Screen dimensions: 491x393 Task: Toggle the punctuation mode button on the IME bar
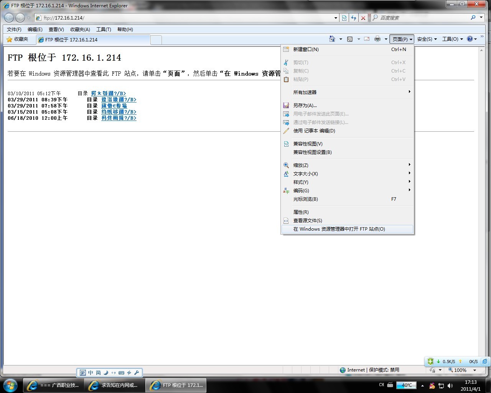114,372
